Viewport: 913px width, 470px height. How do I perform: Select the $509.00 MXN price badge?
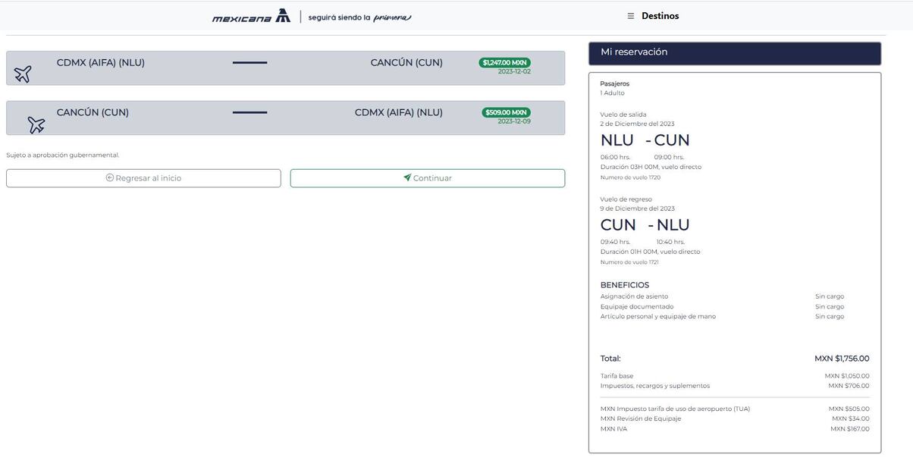click(x=506, y=112)
